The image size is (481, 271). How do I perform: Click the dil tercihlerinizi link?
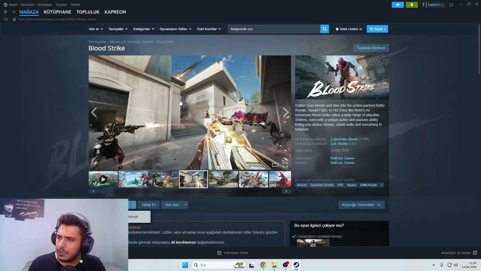[x=183, y=242]
